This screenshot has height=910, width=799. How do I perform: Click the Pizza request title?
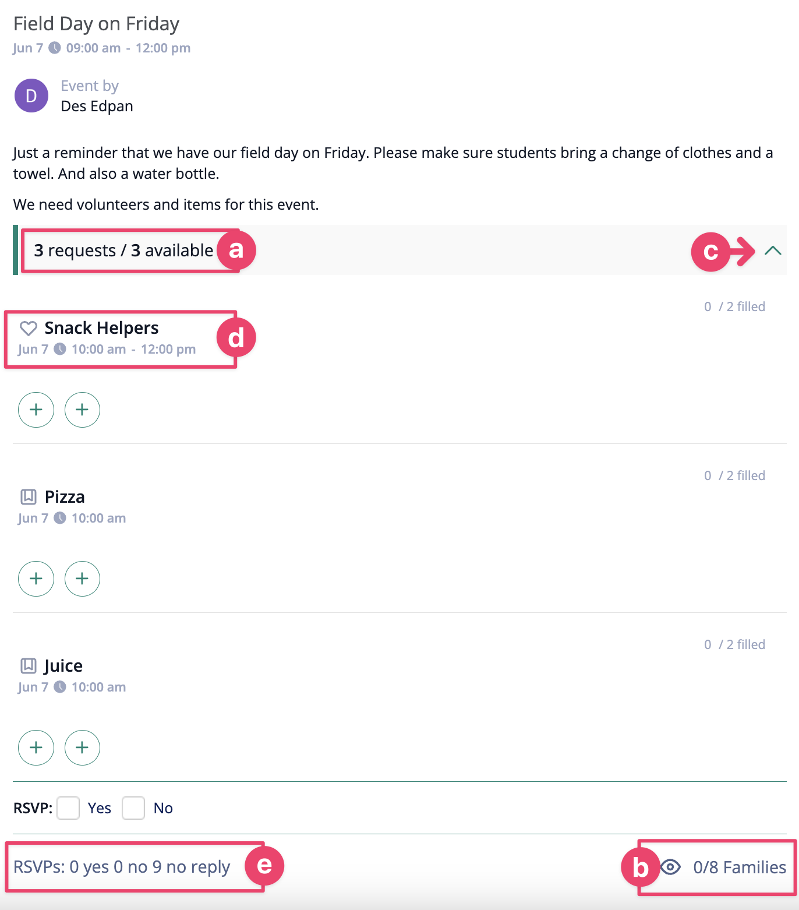(65, 497)
